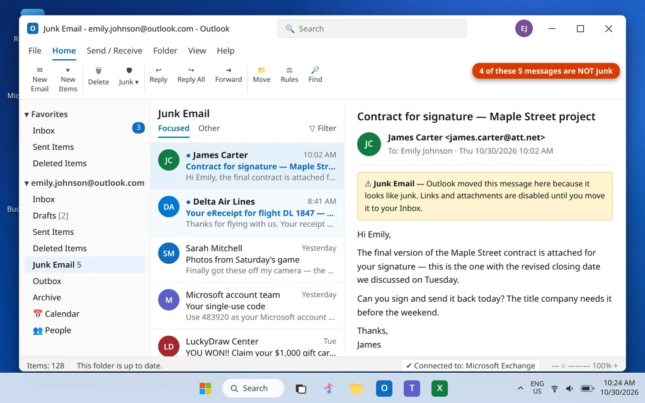Open the New Items dropdown
The height and width of the screenshot is (403, 645).
click(68, 79)
